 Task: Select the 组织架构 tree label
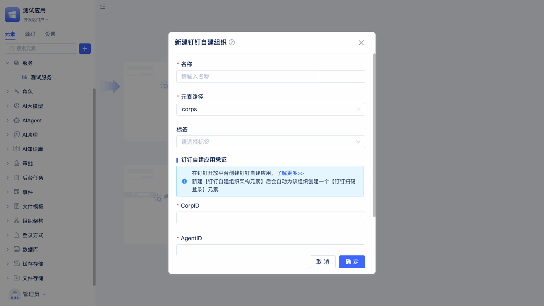click(x=33, y=221)
